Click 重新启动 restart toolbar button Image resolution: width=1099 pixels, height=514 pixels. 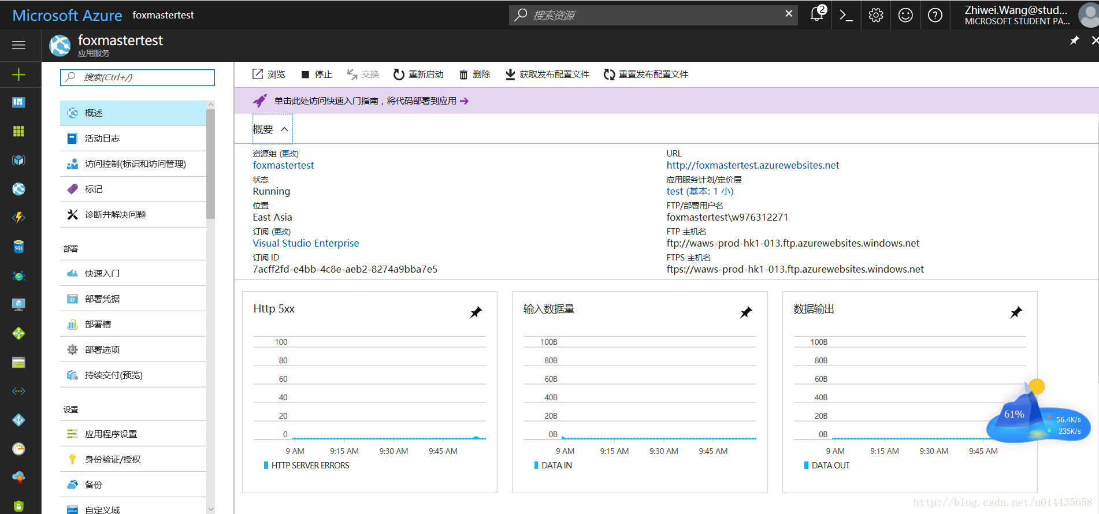(x=418, y=74)
